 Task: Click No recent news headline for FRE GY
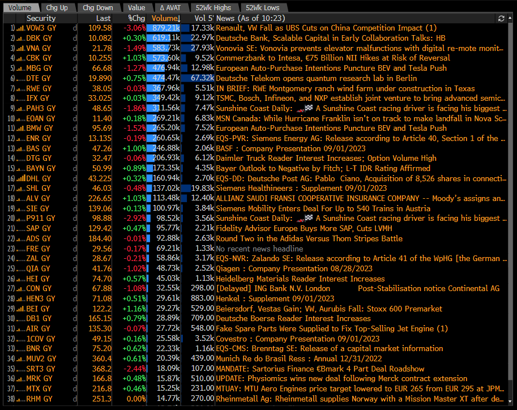click(259, 249)
